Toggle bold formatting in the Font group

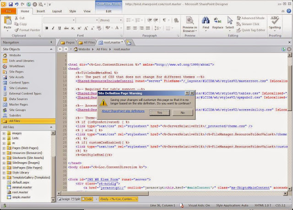47,28
